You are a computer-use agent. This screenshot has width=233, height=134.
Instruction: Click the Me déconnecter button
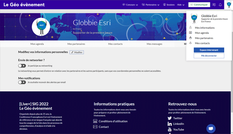tap(209, 56)
